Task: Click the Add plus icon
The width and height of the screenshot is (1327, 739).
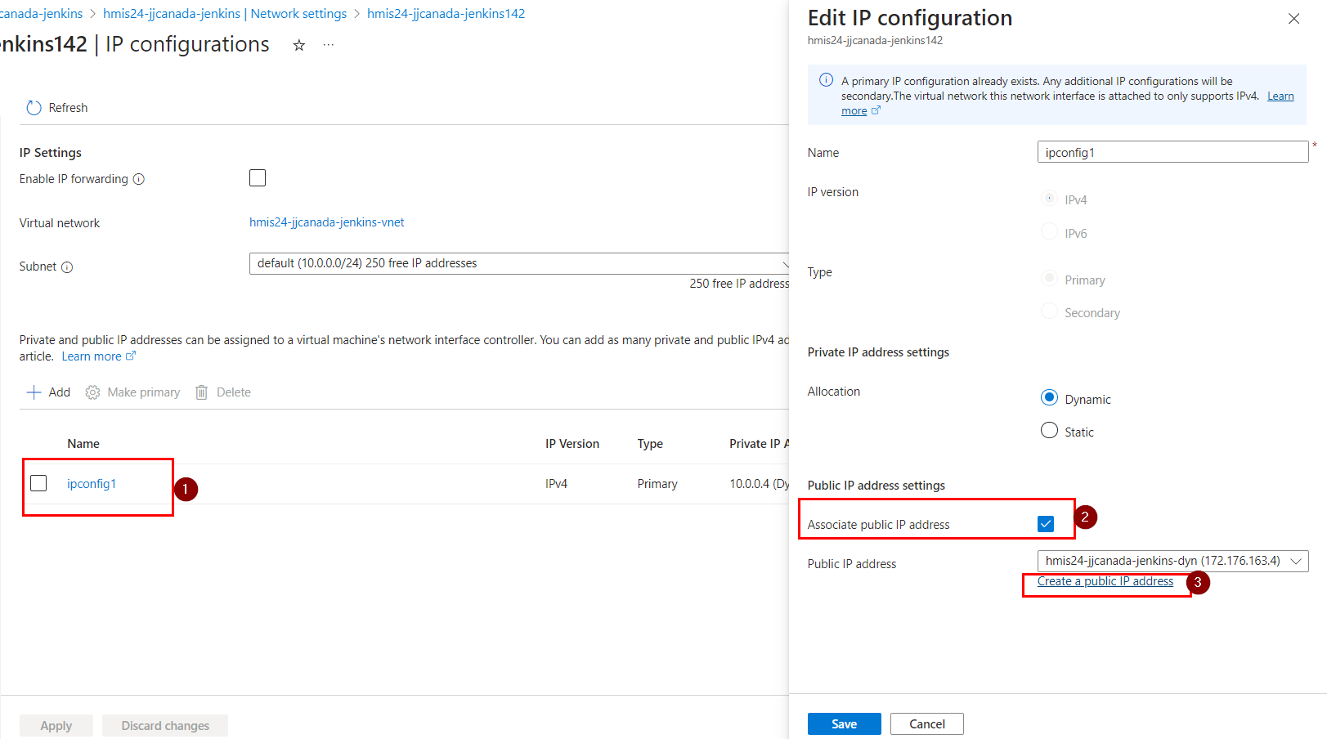Action: 34,392
